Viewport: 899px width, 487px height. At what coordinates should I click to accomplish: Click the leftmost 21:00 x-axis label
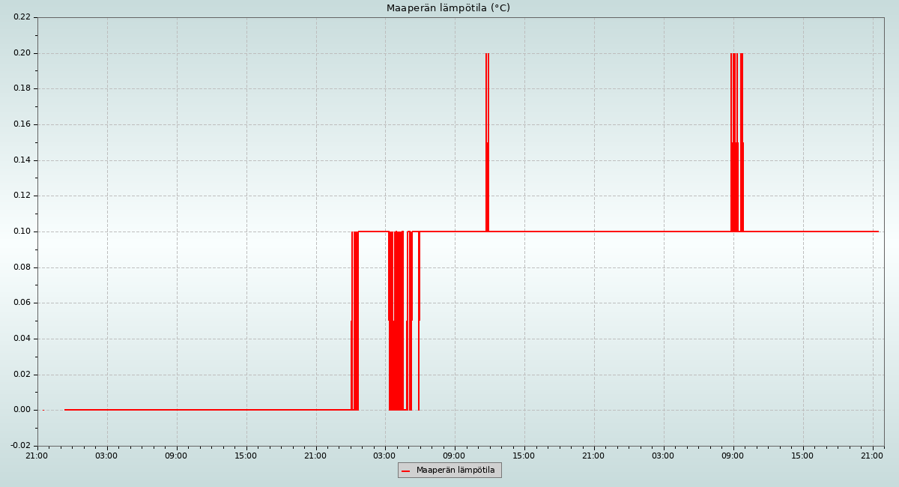tap(37, 456)
